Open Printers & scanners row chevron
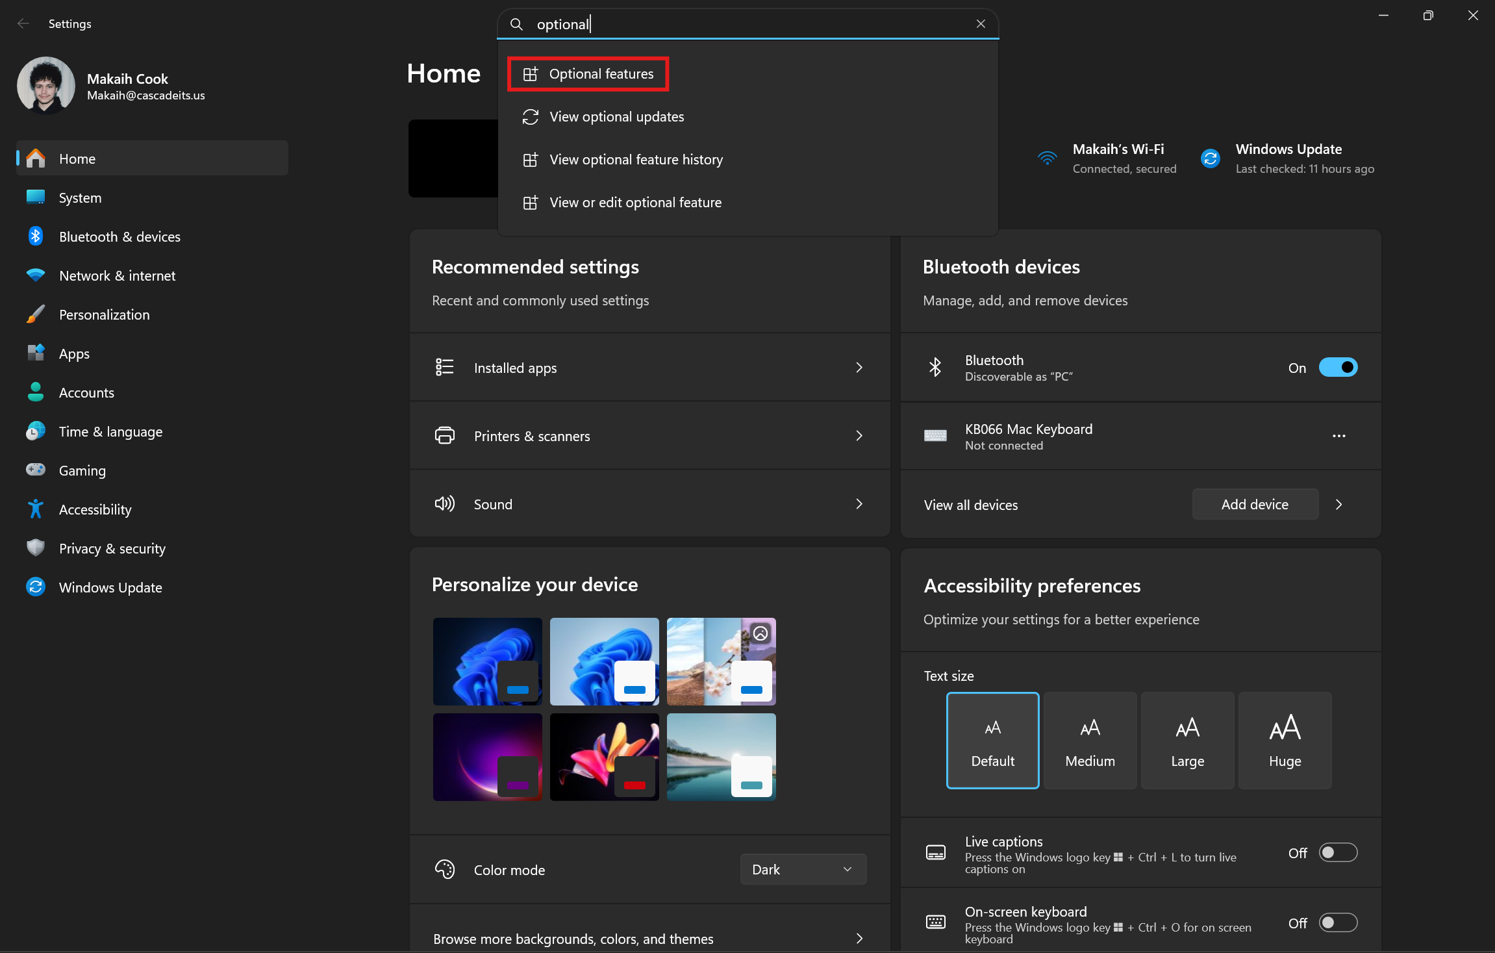The height and width of the screenshot is (953, 1495). click(859, 436)
